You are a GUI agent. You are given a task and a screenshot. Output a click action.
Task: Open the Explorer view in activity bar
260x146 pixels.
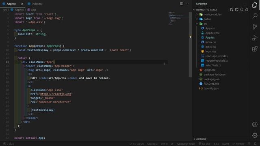coord(255,5)
